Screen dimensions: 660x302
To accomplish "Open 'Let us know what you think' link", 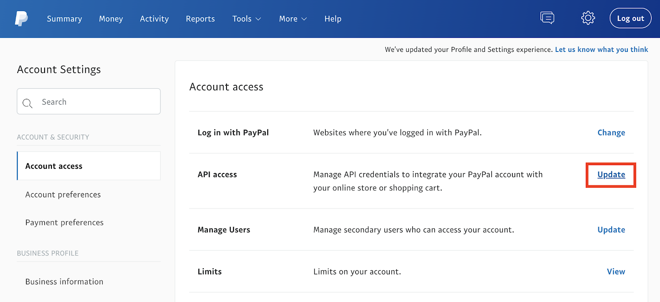I will [x=601, y=49].
